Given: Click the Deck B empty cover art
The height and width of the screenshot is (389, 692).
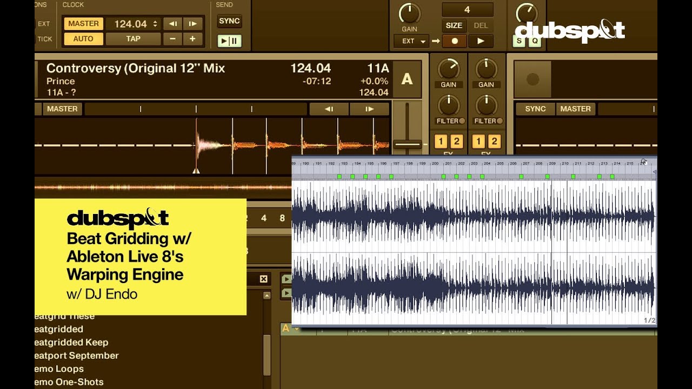Looking at the screenshot, I should click(533, 79).
